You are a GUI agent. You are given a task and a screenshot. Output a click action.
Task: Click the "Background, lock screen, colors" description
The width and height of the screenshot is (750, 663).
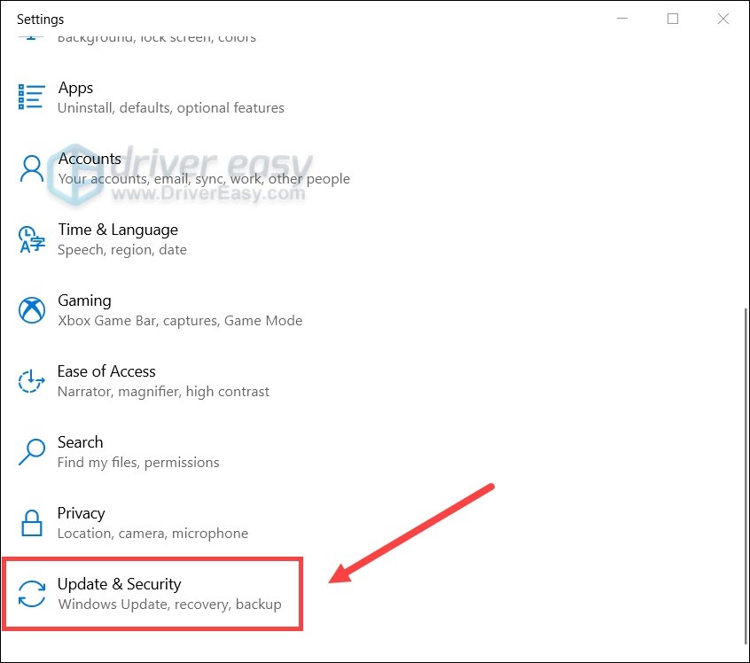coord(156,37)
